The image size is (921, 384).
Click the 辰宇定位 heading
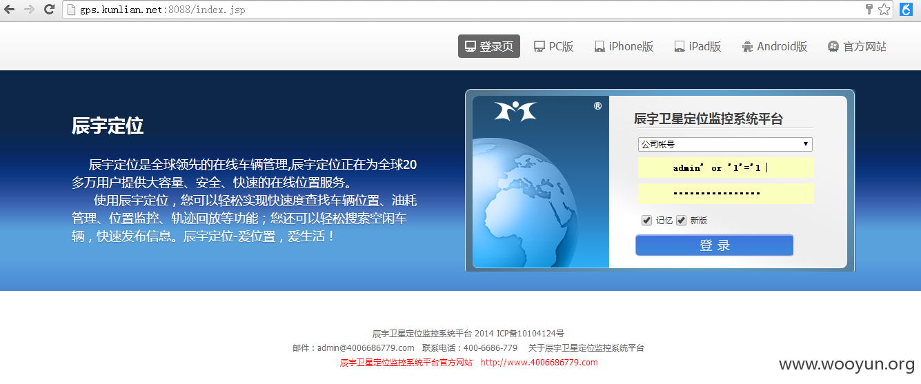click(108, 125)
